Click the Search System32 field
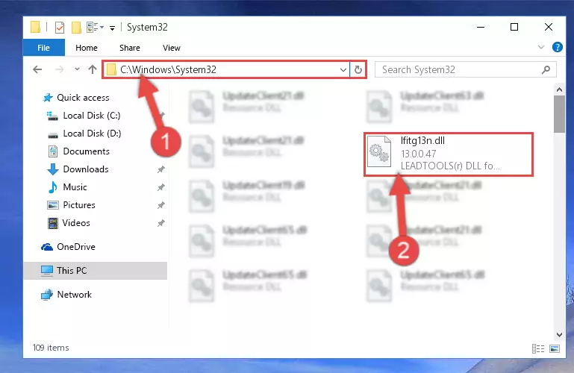Image resolution: width=574 pixels, height=373 pixels. [465, 69]
